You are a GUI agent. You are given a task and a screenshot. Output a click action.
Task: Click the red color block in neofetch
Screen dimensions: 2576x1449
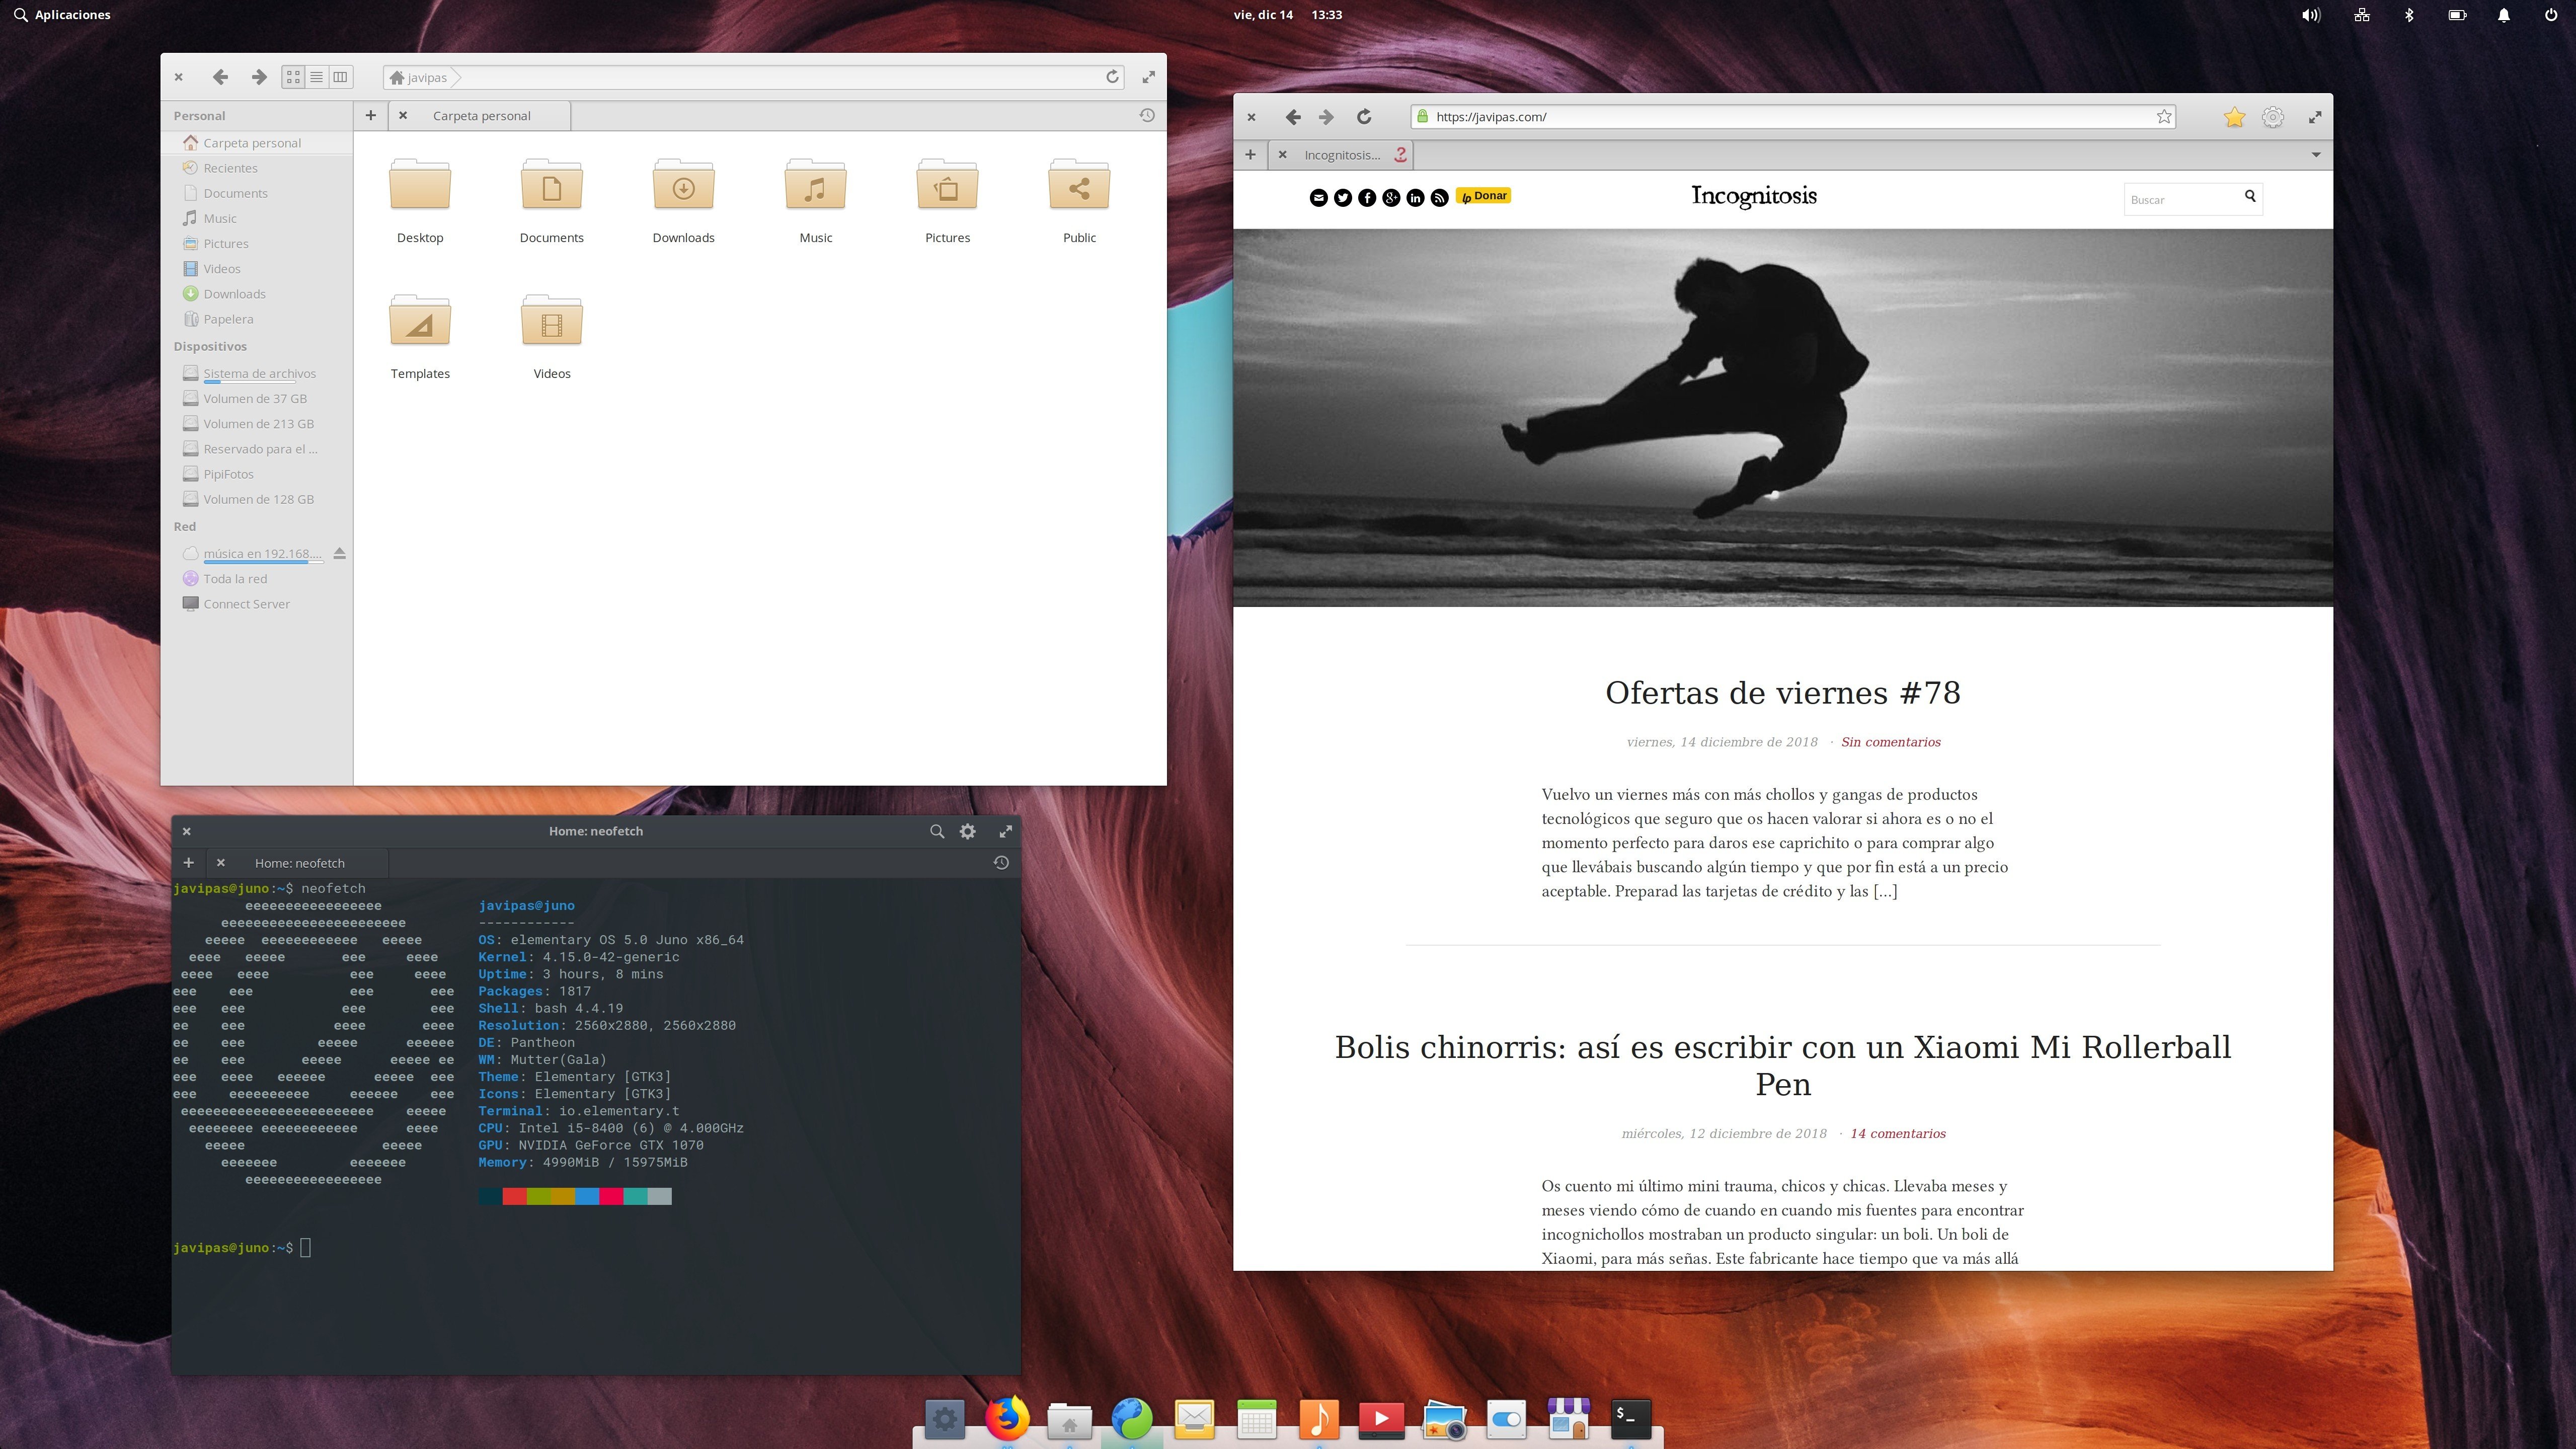coord(514,1196)
